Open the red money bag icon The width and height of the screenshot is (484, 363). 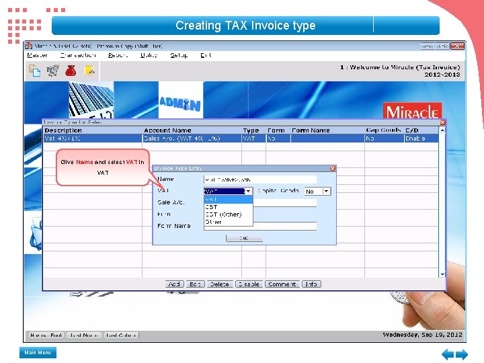[71, 71]
